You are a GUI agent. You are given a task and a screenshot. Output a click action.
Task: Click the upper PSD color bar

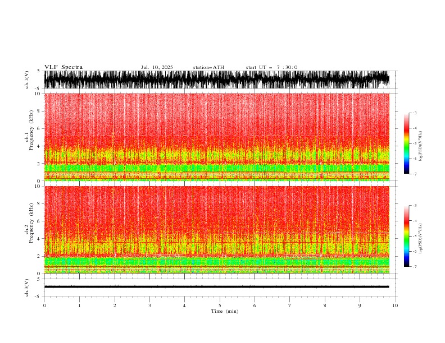click(x=406, y=143)
